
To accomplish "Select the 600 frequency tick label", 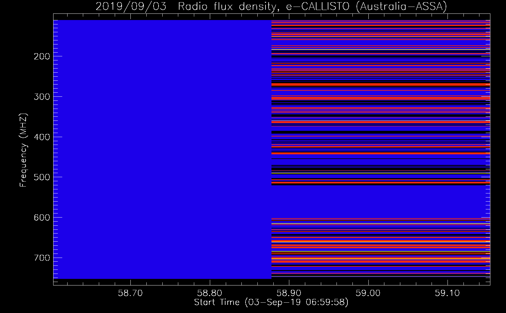I will (x=42, y=218).
